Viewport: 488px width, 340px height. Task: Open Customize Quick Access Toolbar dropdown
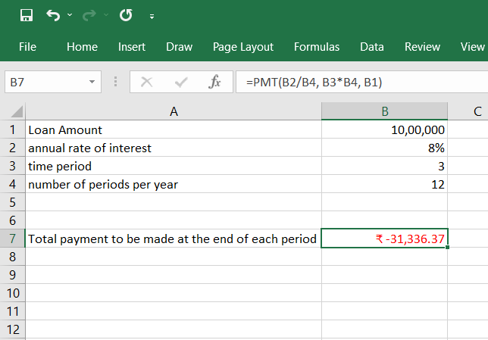coord(152,16)
